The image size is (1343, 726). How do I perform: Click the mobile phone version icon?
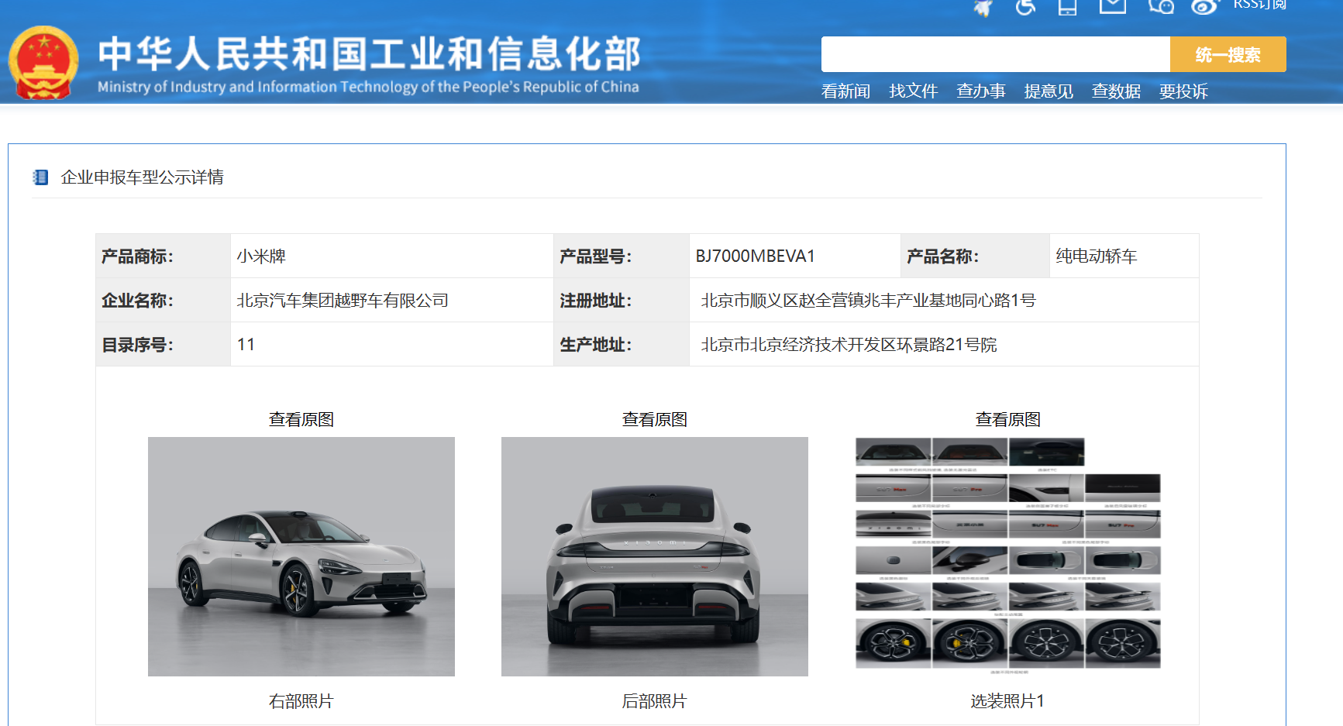1067,7
